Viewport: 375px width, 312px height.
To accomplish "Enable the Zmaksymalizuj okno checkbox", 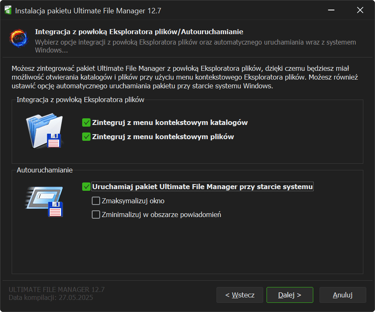I will (96, 201).
